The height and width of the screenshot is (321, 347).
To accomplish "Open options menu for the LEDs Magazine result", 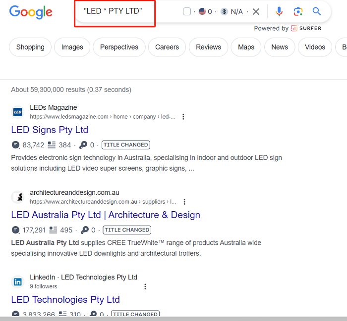I will (183, 117).
